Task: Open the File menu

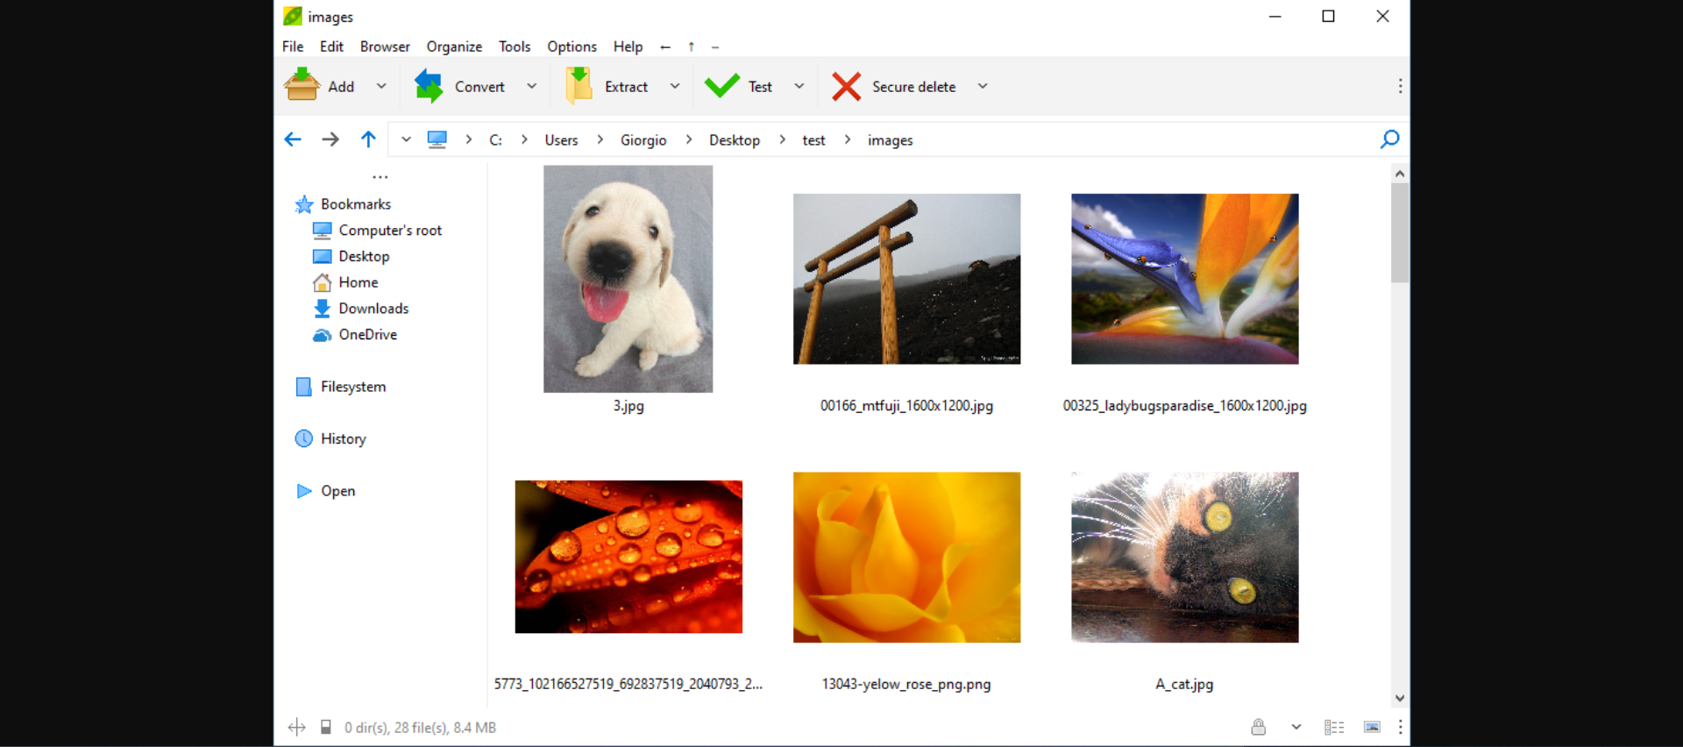Action: (x=293, y=46)
